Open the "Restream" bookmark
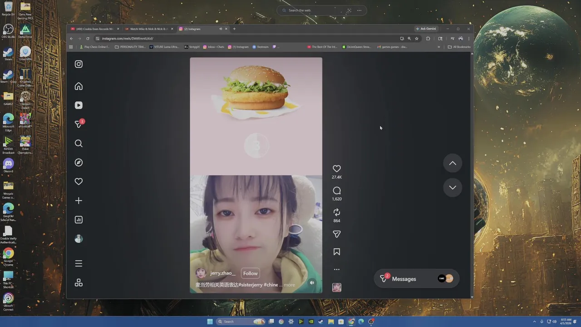 coord(261,47)
